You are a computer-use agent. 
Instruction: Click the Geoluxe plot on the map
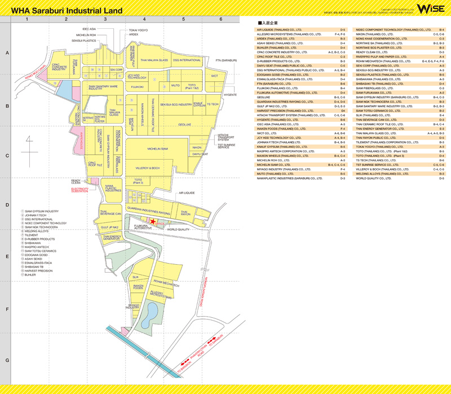coord(185,124)
